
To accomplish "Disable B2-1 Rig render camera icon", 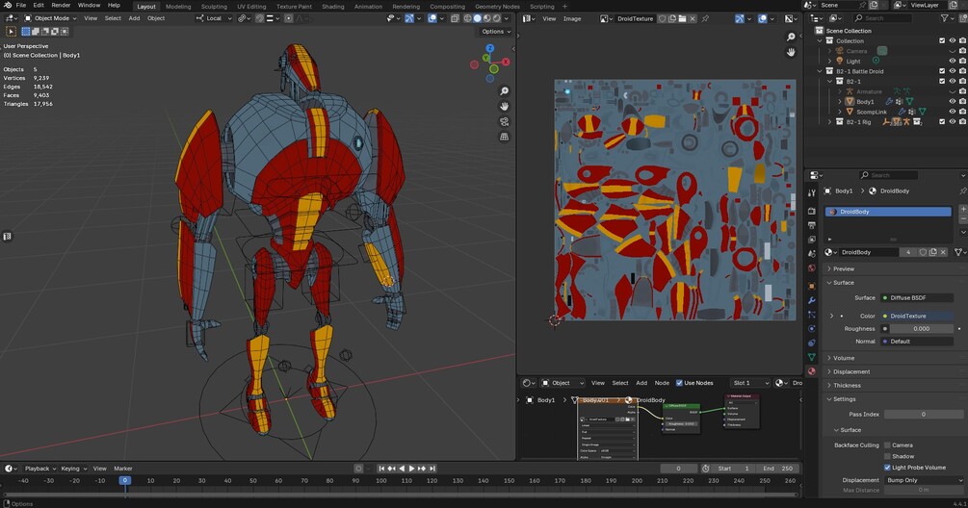I will pos(962,122).
